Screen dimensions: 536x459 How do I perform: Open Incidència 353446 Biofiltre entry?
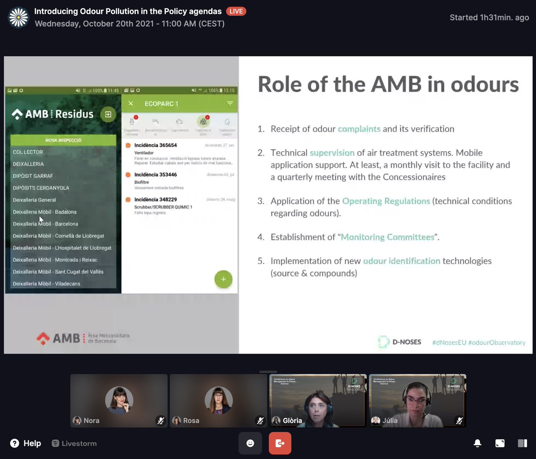coord(180,181)
